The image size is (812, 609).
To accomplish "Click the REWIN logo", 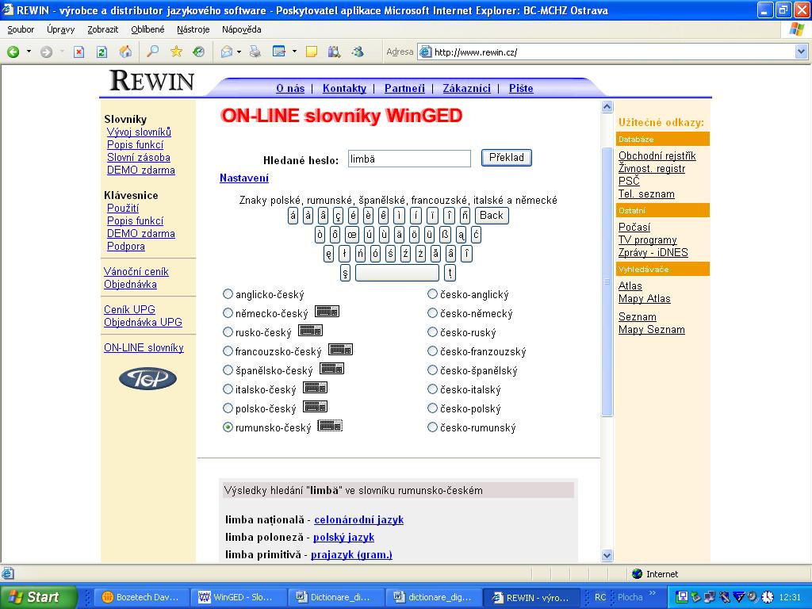I will tap(152, 81).
